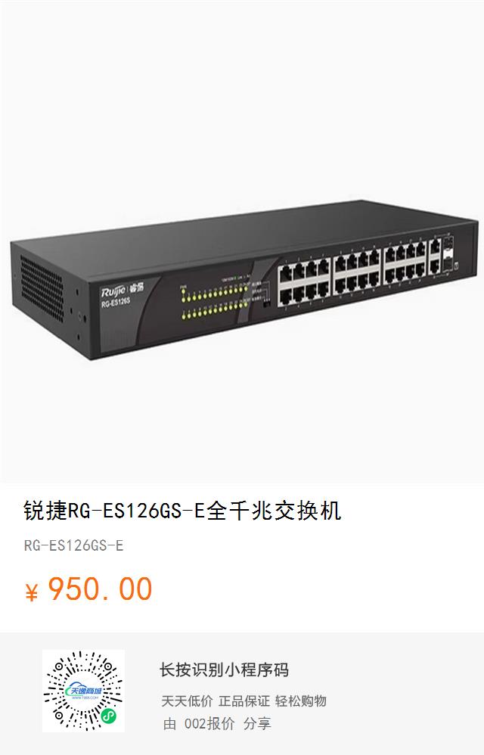This screenshot has height=755, width=484.
Task: Click the mini program QR code
Action: coord(83,691)
